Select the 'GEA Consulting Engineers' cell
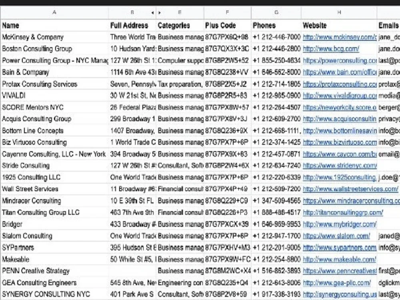Viewport: 400px width, 300px height. [x=54, y=283]
